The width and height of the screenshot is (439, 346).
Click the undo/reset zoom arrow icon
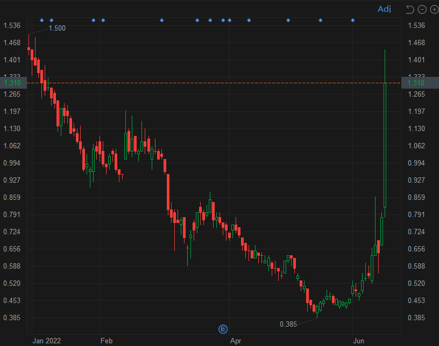coord(410,10)
